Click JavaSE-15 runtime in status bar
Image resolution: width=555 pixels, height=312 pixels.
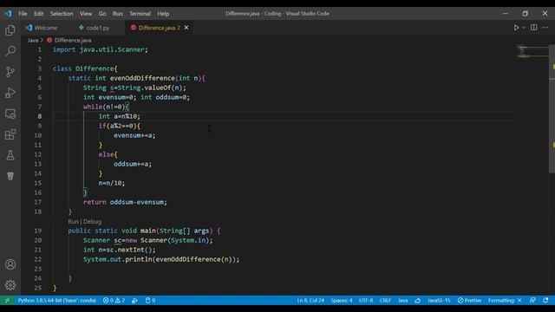pos(439,301)
